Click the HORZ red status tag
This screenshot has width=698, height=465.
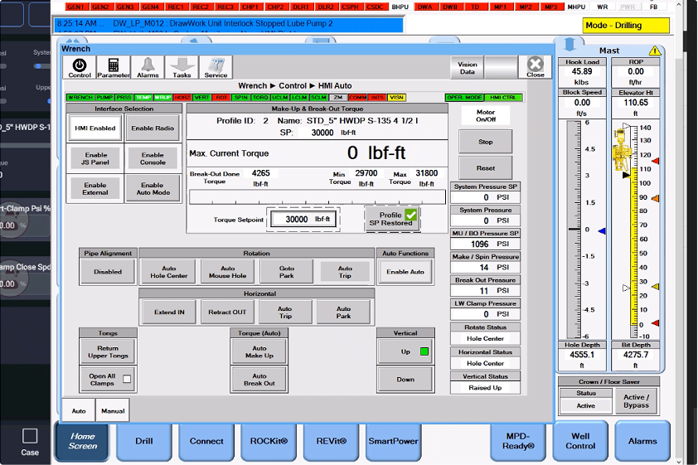(x=182, y=98)
